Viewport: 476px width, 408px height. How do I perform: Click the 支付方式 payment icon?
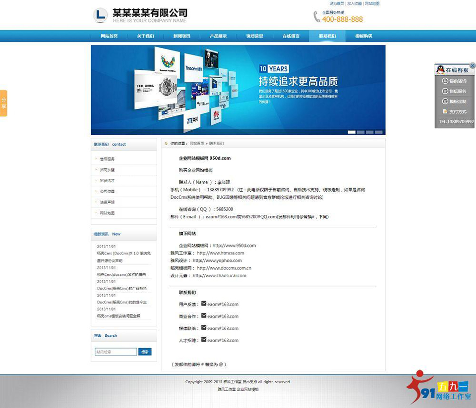click(445, 111)
